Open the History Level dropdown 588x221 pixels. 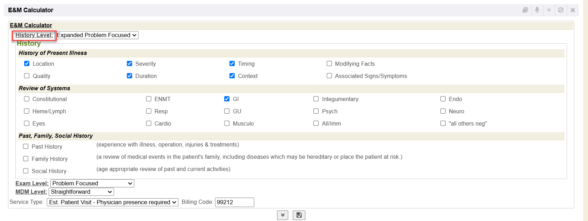[97, 35]
